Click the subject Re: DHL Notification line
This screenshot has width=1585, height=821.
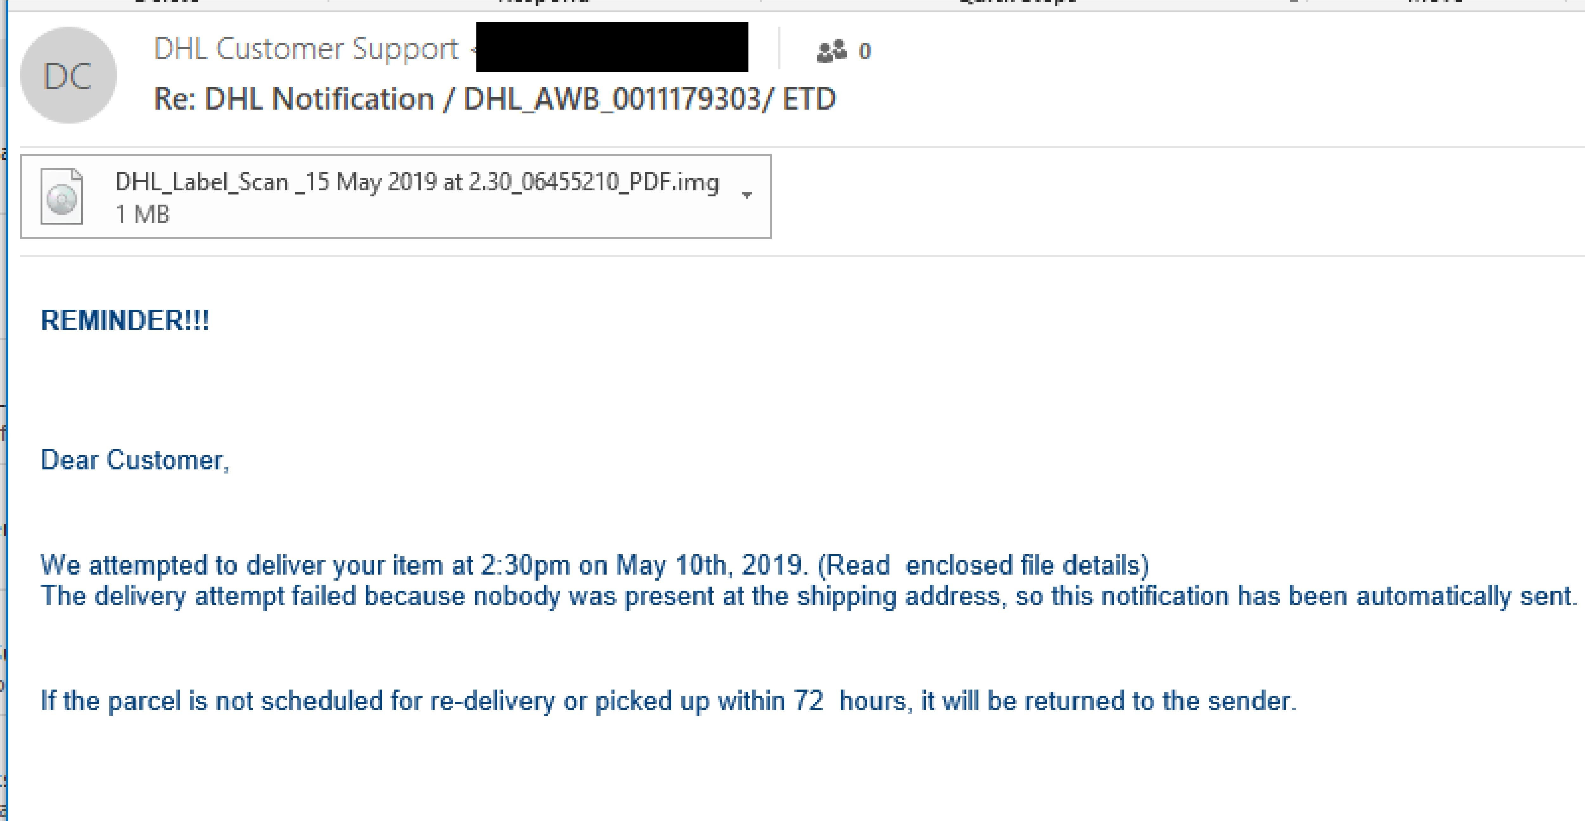click(x=492, y=99)
